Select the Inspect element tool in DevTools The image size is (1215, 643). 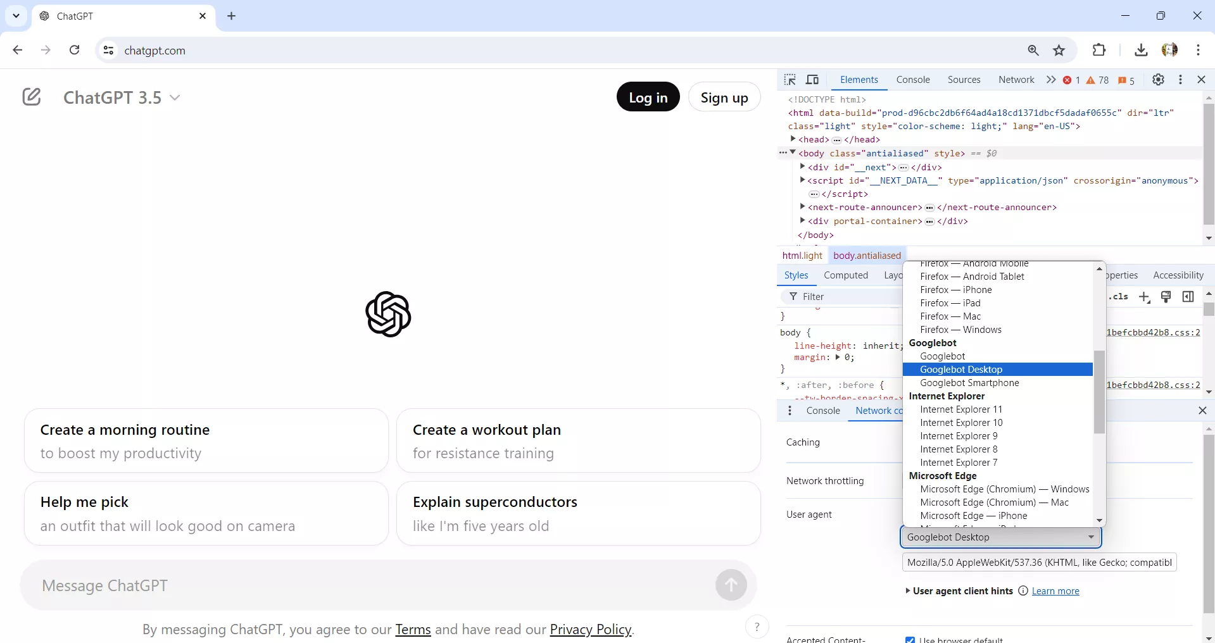(x=790, y=80)
